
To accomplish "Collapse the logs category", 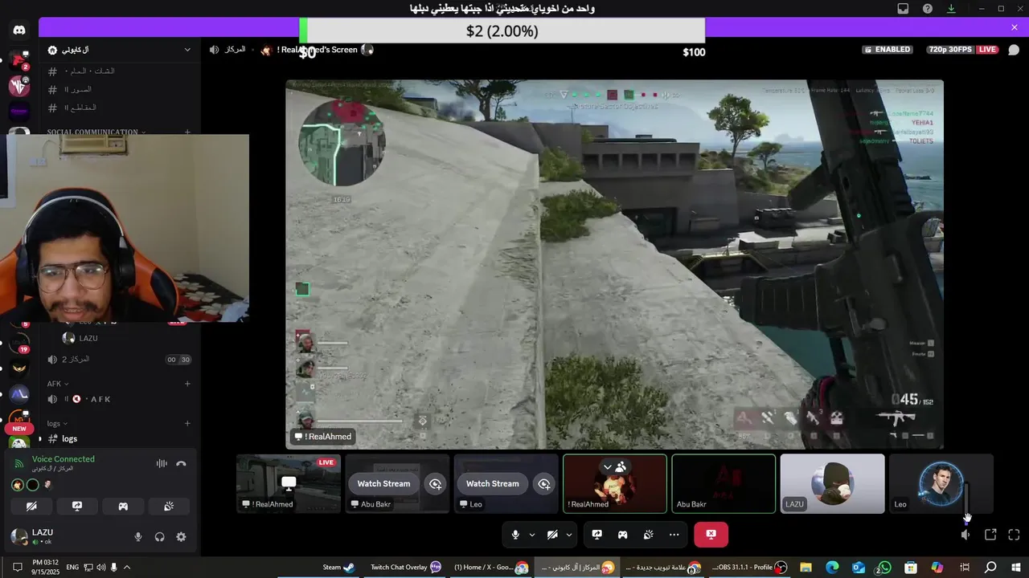I will click(56, 423).
